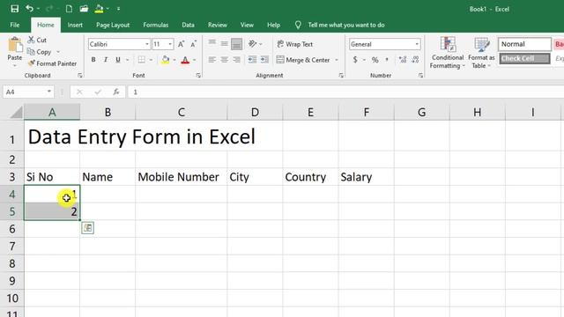
Task: Switch to the Data tab
Action: [x=188, y=25]
